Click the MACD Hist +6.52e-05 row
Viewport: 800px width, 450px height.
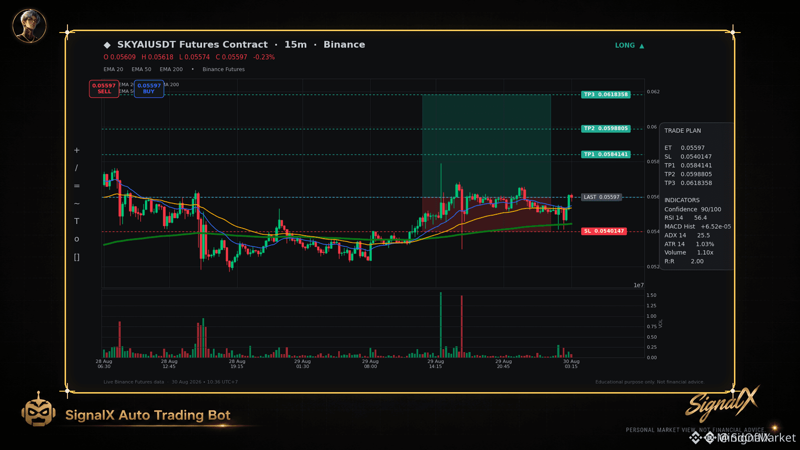(x=698, y=227)
